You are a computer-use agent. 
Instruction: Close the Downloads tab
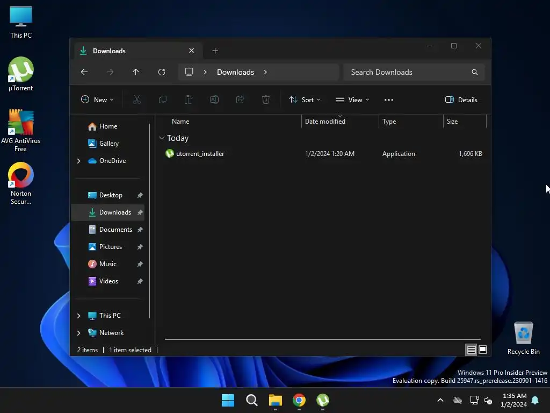point(192,51)
